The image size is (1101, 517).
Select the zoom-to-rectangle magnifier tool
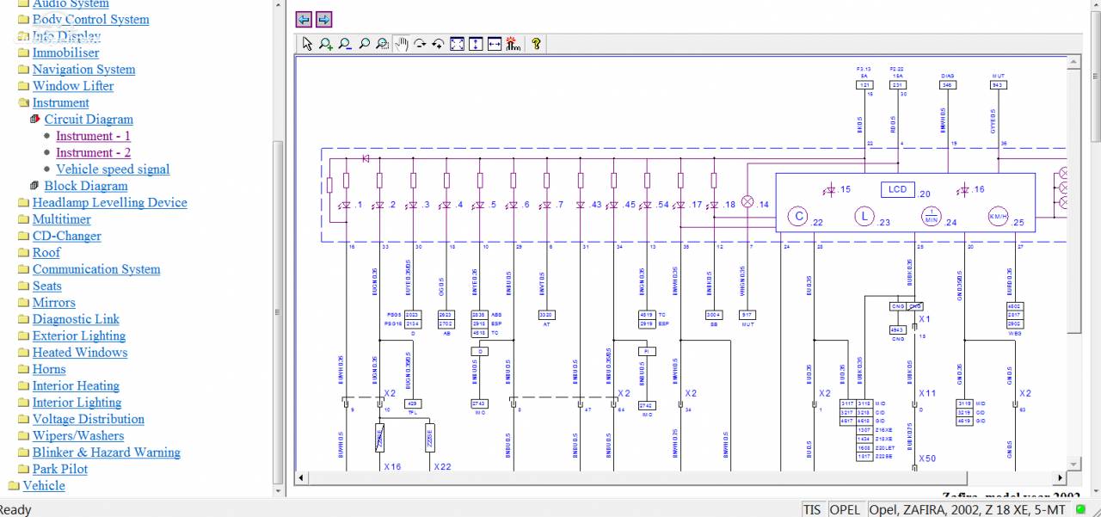(382, 44)
